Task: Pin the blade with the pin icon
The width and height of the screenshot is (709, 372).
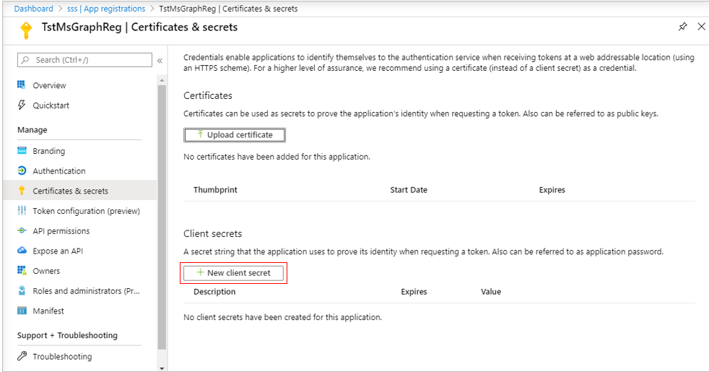Action: tap(683, 27)
